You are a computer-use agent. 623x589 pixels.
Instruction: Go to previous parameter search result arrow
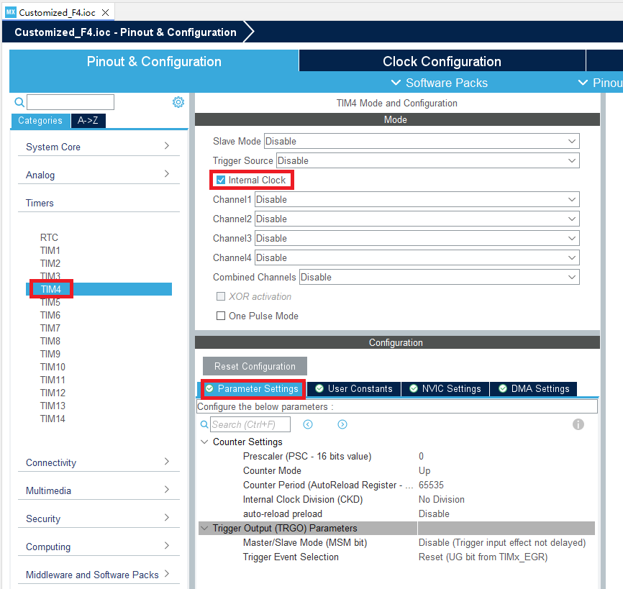pyautogui.click(x=308, y=424)
